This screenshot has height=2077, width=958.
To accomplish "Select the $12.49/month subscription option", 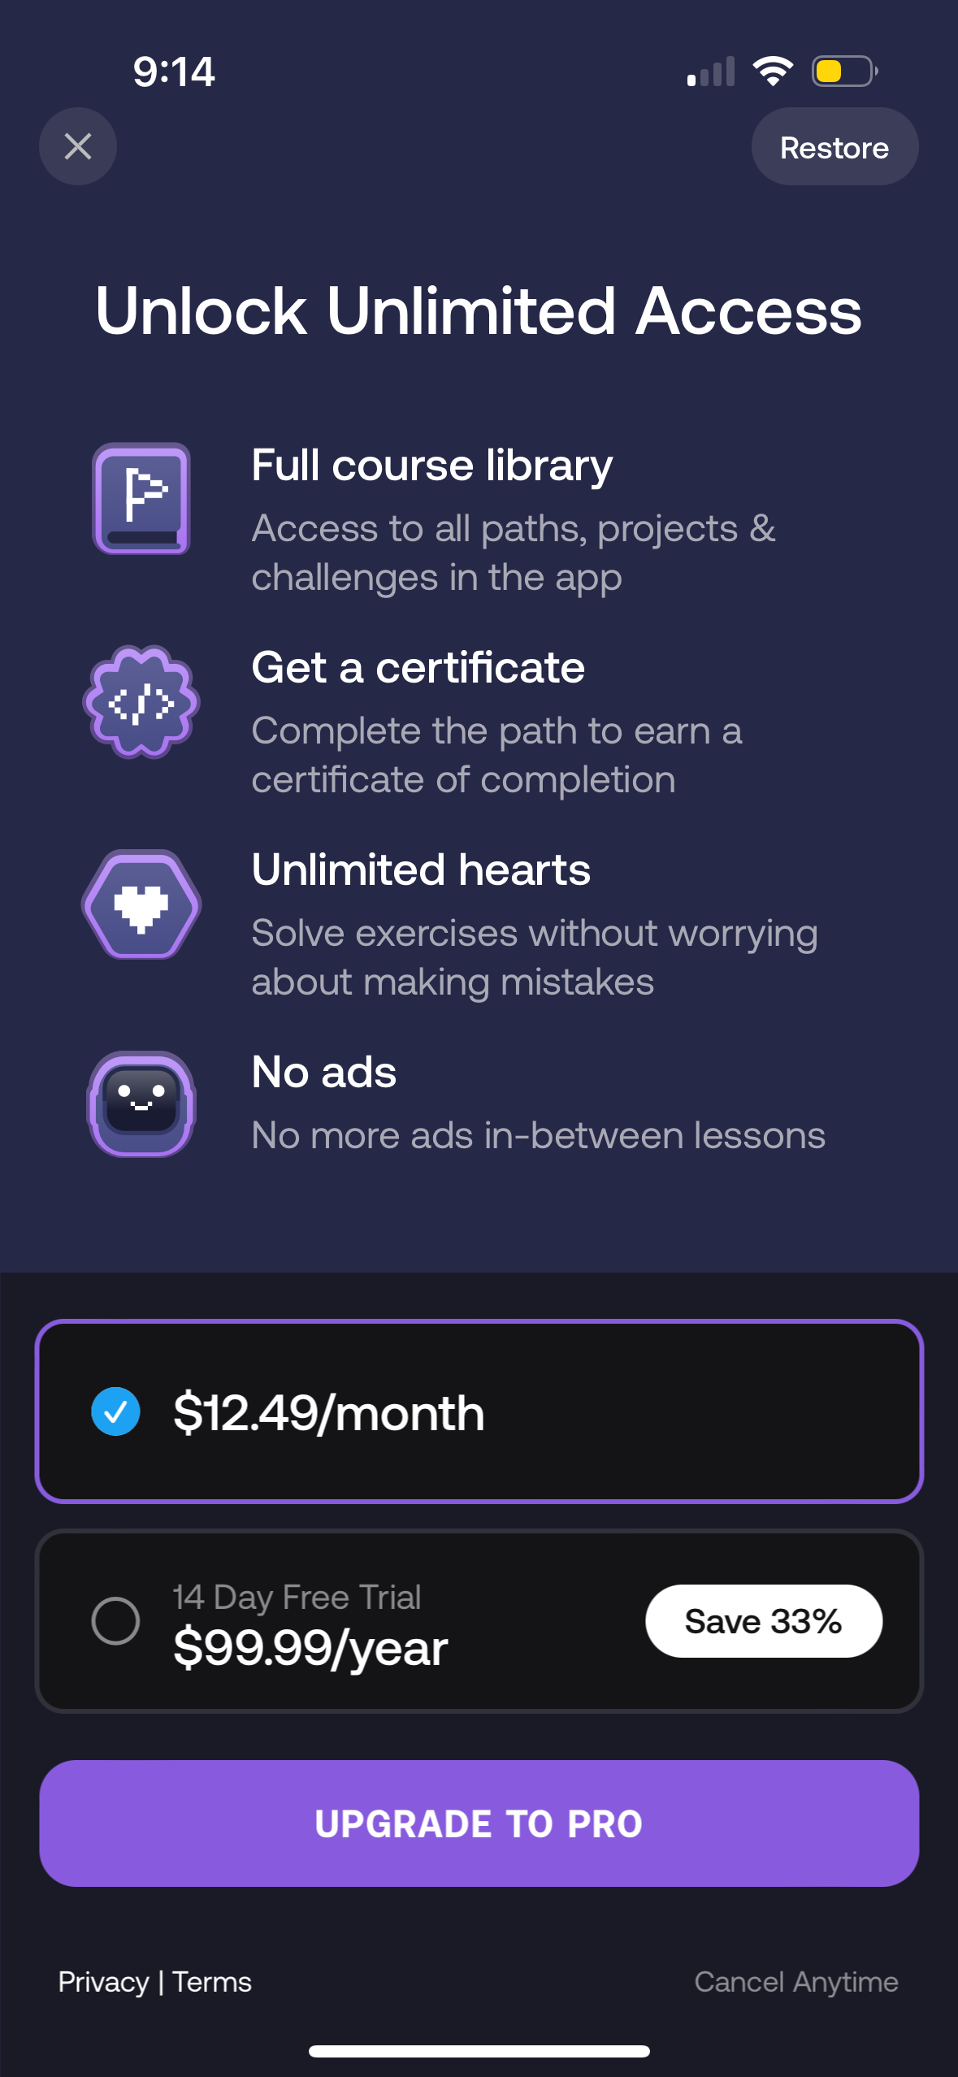I will click(x=479, y=1411).
